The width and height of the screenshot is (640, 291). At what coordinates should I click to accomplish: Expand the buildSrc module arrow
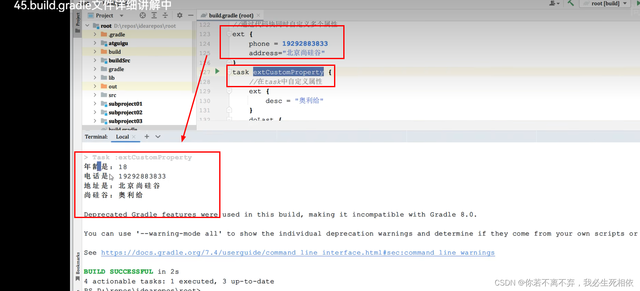coord(95,60)
